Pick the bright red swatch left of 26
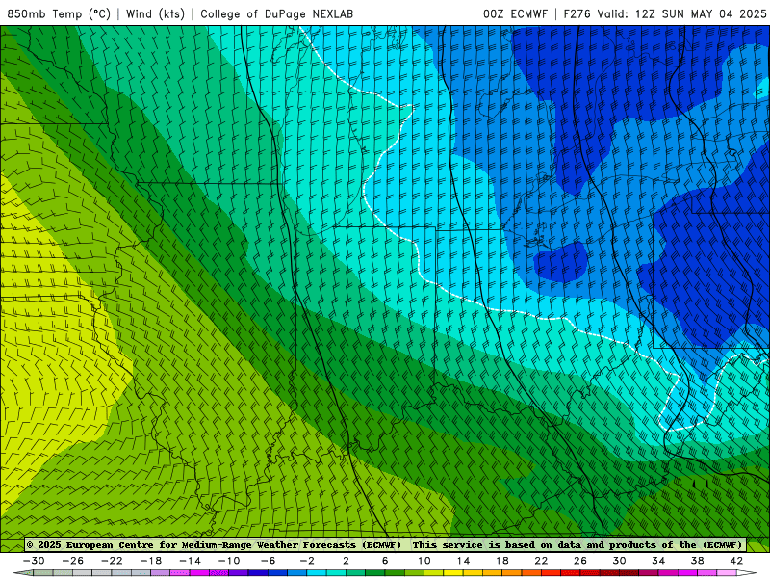 point(570,573)
